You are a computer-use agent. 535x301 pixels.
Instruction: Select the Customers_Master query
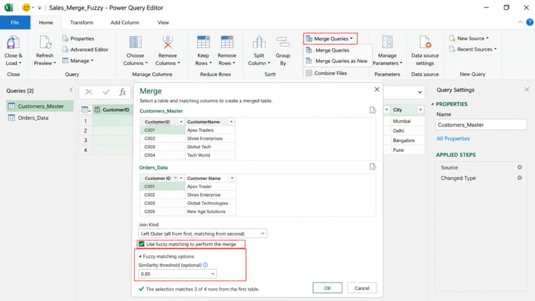(40, 106)
